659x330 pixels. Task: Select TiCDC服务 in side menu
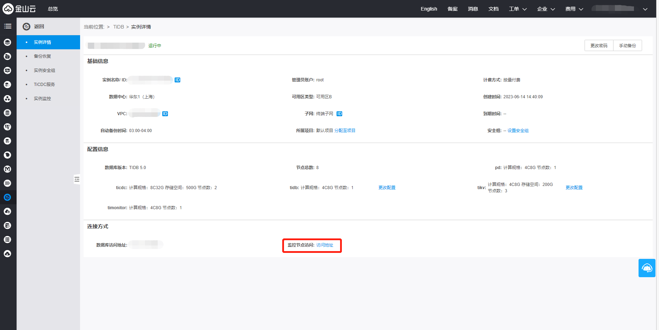tap(44, 85)
